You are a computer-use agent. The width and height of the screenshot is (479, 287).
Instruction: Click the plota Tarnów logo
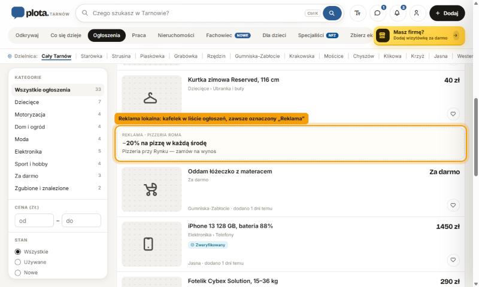point(40,13)
